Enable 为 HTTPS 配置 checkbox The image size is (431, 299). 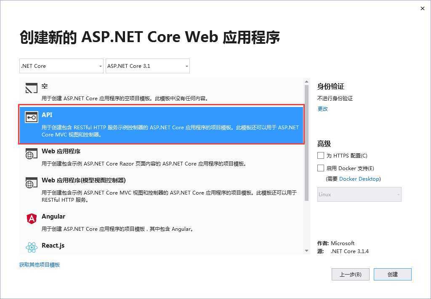click(x=320, y=155)
